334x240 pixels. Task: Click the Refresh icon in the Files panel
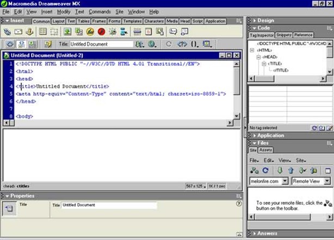pyautogui.click(x=265, y=170)
